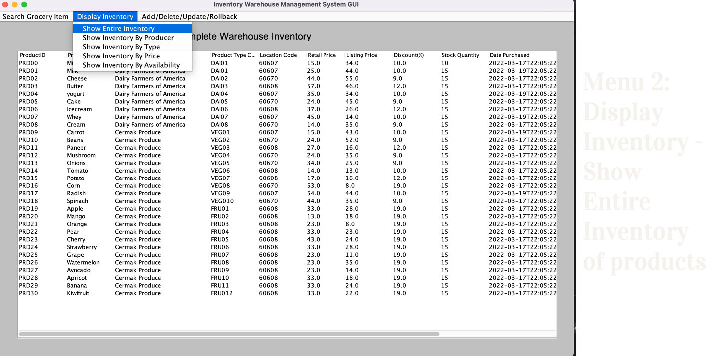Open the Add/Delete/Update/Rollback menu
Image resolution: width=722 pixels, height=356 pixels.
click(x=189, y=17)
